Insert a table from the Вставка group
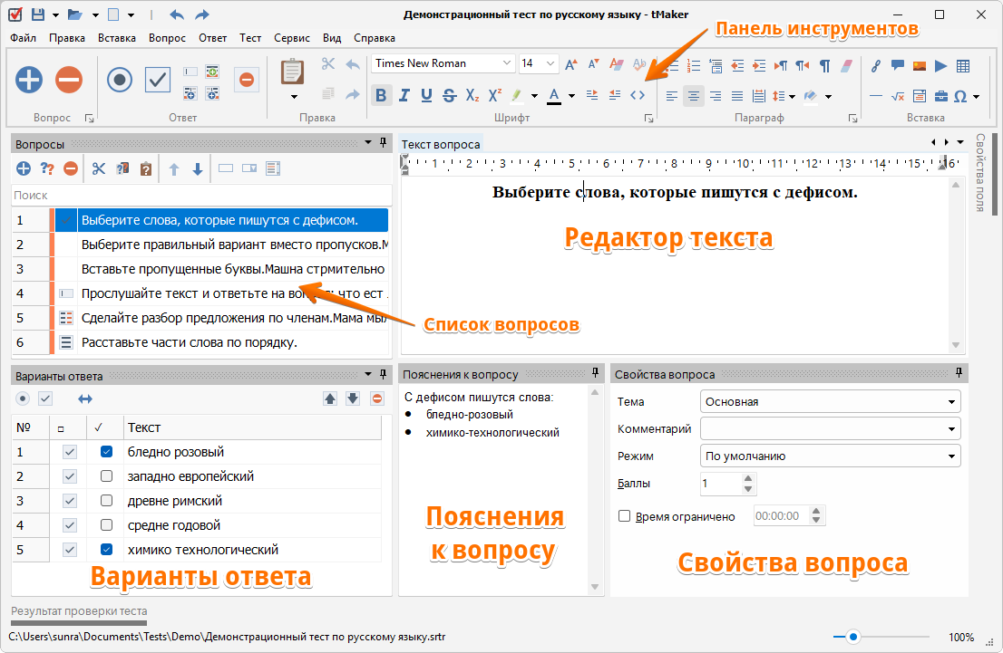The height and width of the screenshot is (653, 1003). click(963, 65)
